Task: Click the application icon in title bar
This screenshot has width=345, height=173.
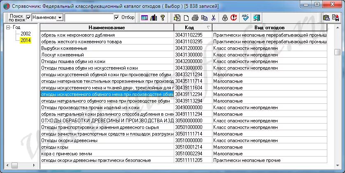Action: pyautogui.click(x=6, y=6)
